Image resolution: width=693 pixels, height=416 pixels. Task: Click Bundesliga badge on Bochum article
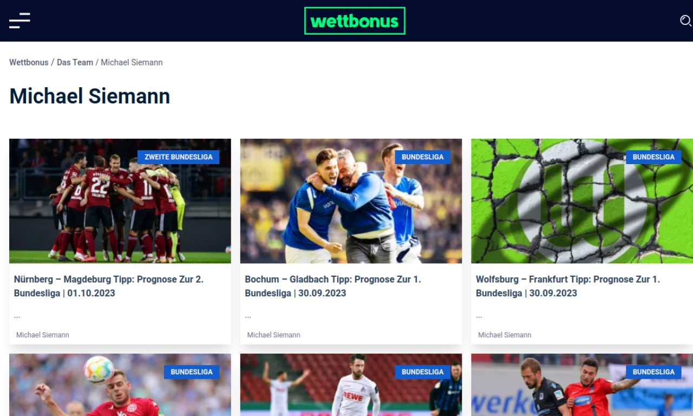point(422,157)
